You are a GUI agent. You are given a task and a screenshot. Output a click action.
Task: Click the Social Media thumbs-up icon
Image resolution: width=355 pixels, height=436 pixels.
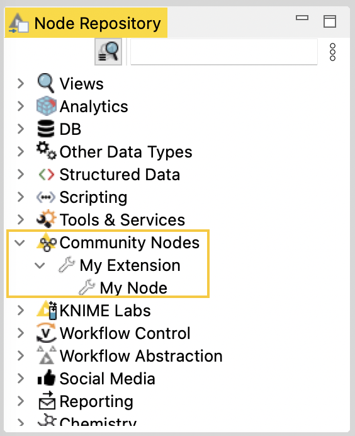[47, 378]
